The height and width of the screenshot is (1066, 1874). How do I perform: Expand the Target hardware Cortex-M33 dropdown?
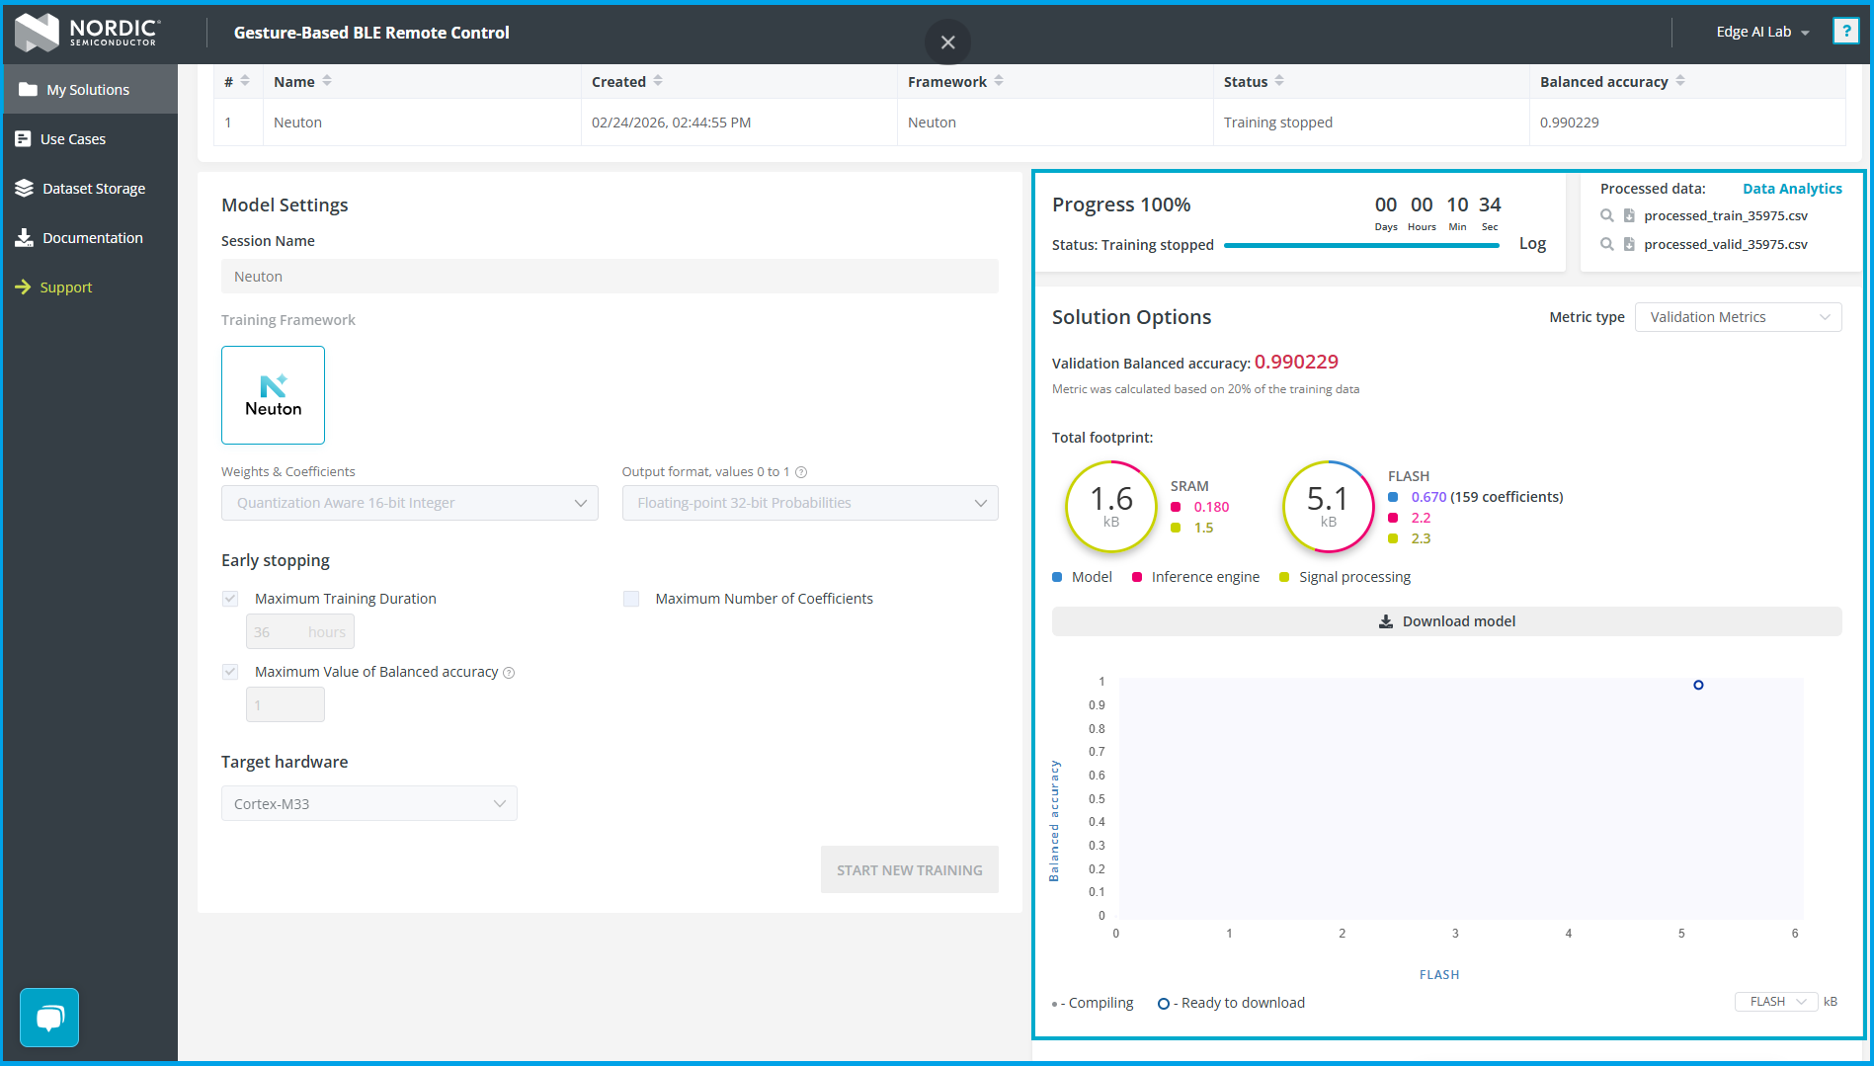(x=368, y=803)
